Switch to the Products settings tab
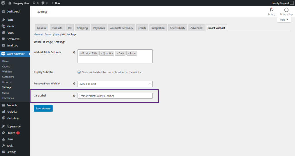Screen dimensions: 295x156 [57, 28]
